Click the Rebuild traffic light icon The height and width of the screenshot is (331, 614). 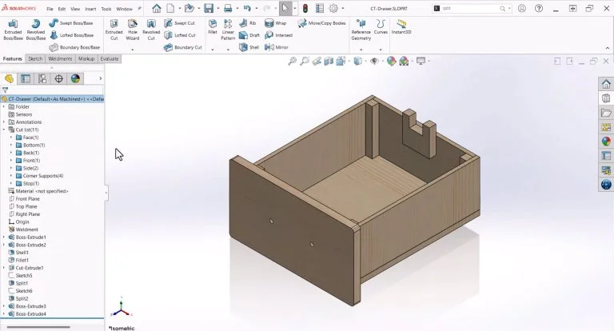point(305,8)
